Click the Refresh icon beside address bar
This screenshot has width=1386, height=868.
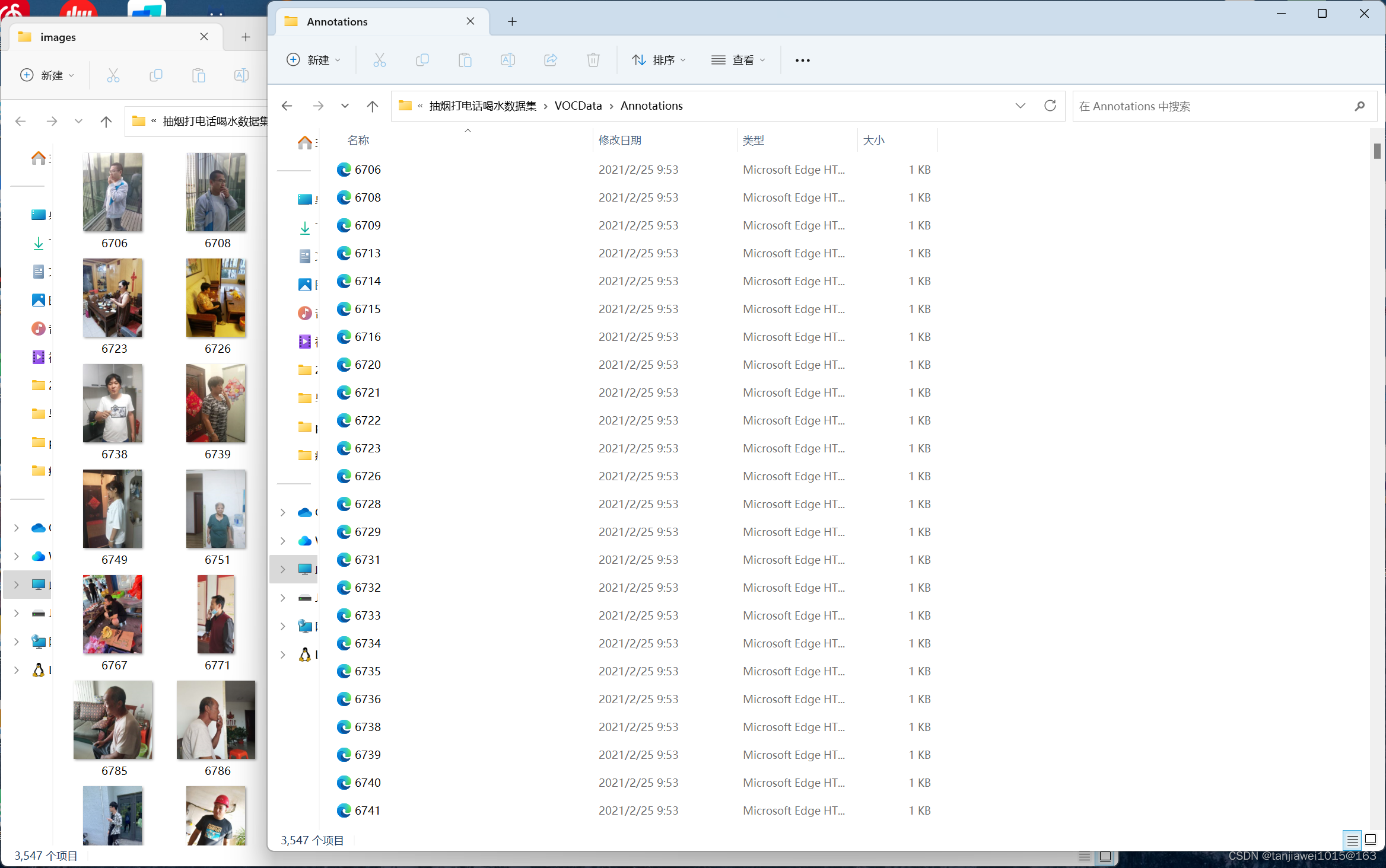[x=1050, y=106]
